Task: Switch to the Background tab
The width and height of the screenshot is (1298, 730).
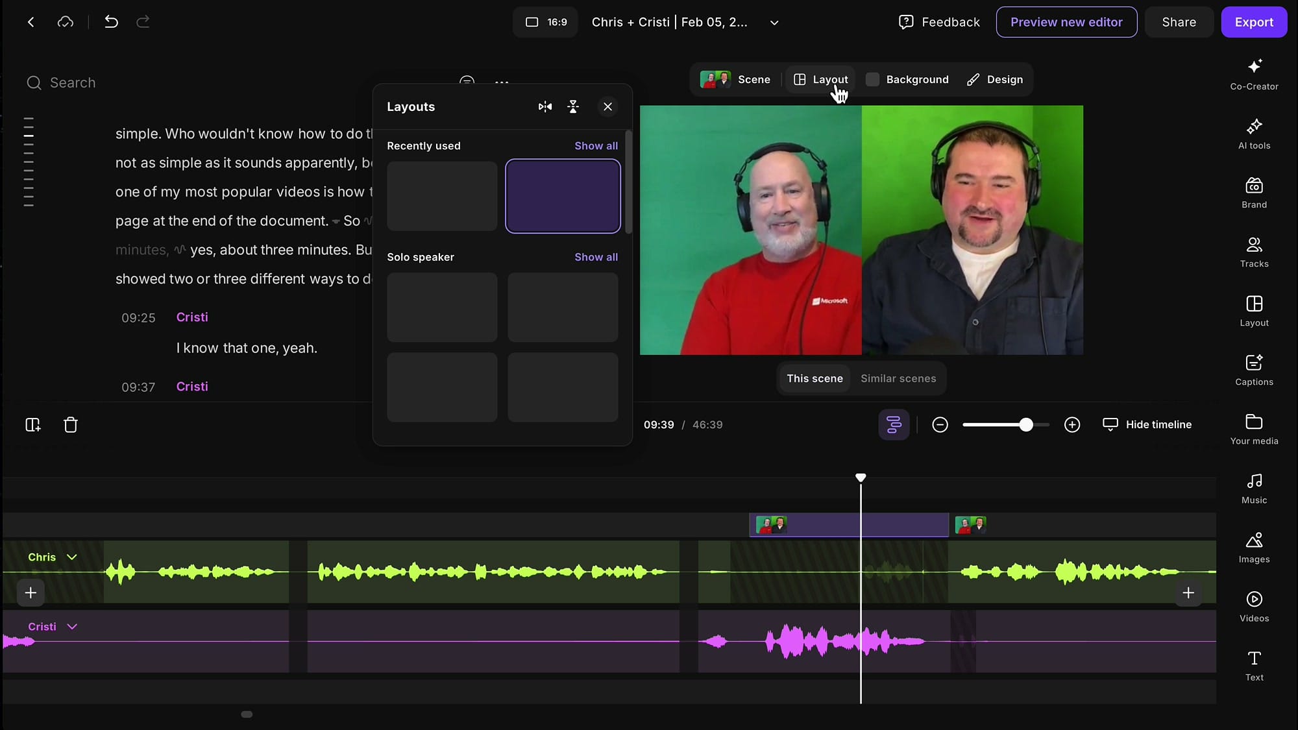Action: 907,79
